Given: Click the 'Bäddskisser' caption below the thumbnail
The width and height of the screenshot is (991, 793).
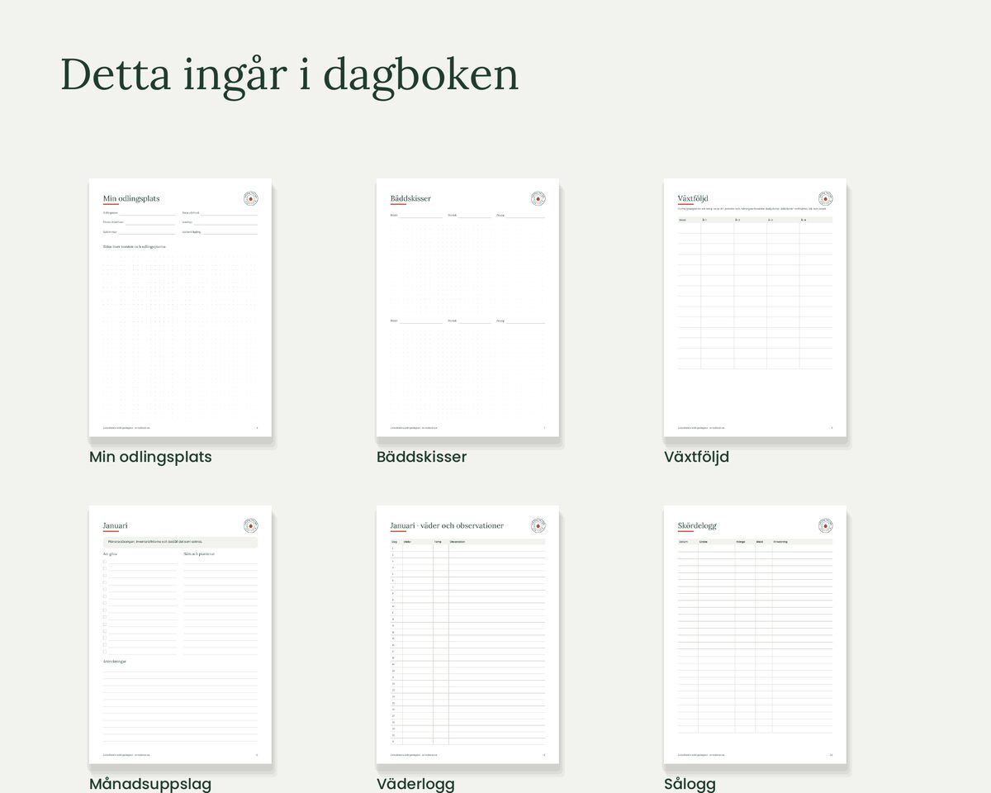Looking at the screenshot, I should 421,457.
